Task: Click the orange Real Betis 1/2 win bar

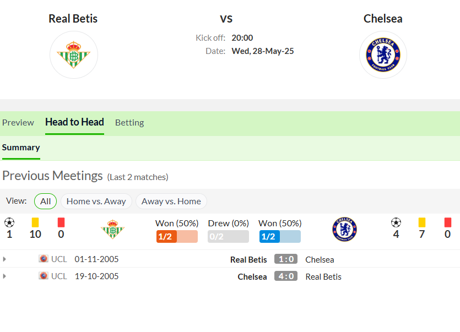Action: click(177, 236)
